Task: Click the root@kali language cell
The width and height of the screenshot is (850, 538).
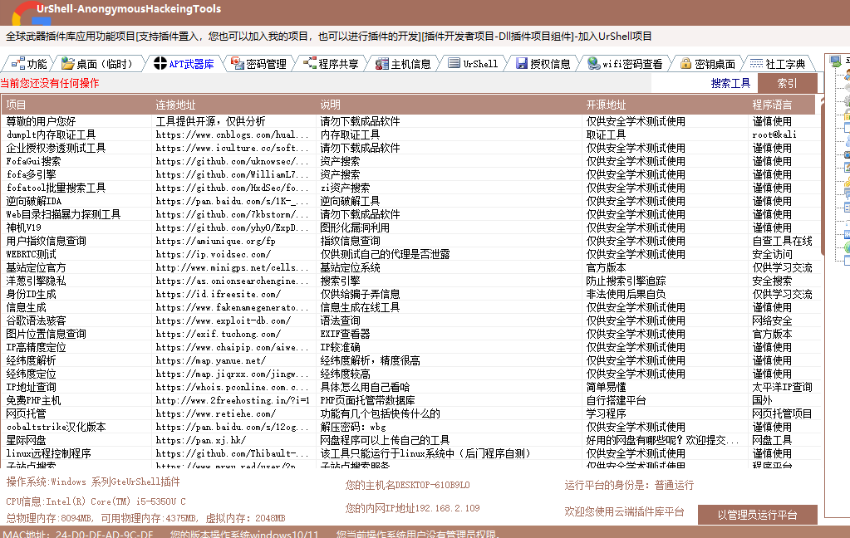Action: (774, 134)
